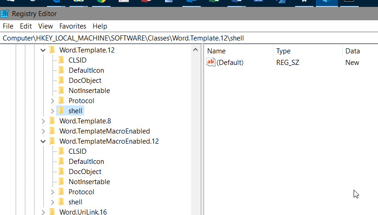This screenshot has width=378, height=215.
Task: Expand shell under Word.TemplateMacroEnabled.12
Action: click(52, 202)
